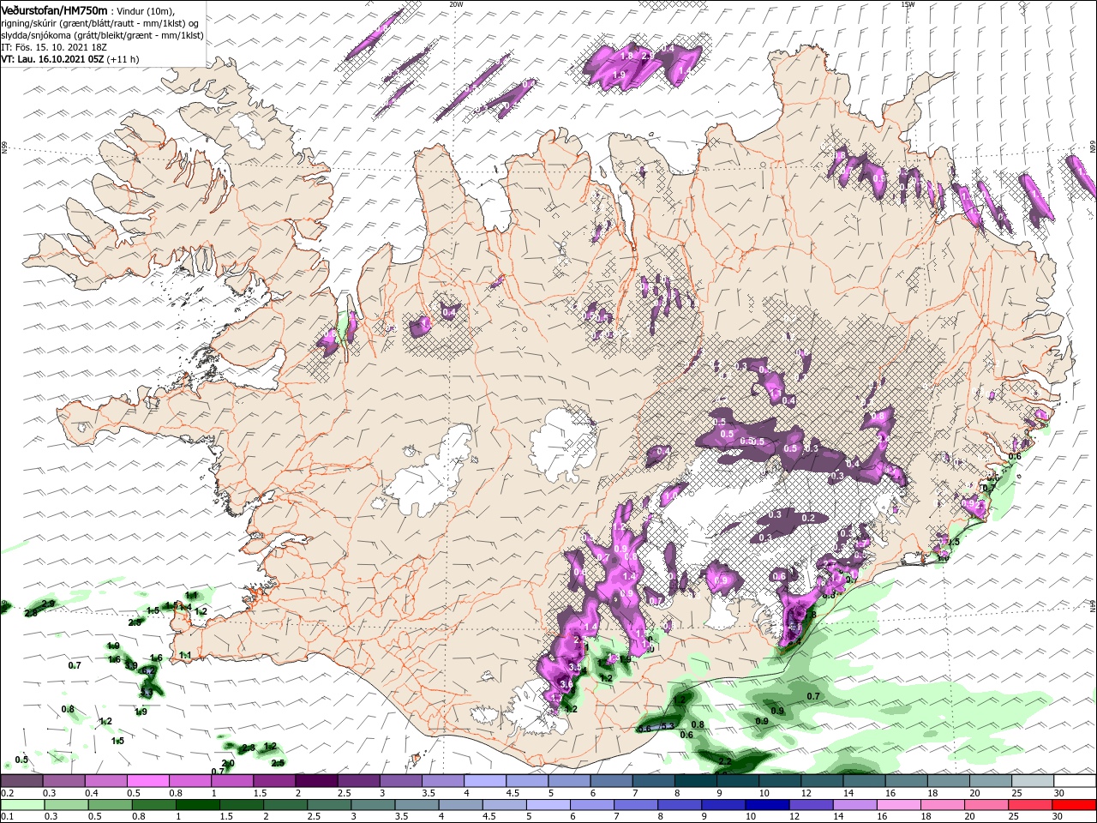This screenshot has height=823, width=1097.
Task: Click the '0.1' label at the start of the lower legend row
Action: coord(8,817)
